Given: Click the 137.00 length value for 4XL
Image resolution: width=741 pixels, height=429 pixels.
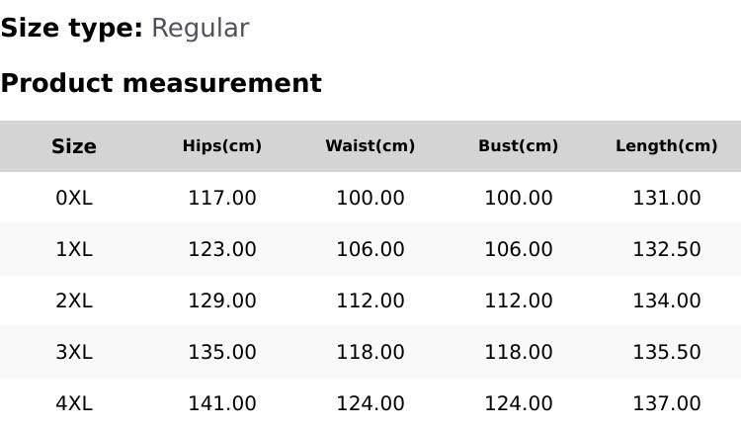Looking at the screenshot, I should click(x=667, y=403).
